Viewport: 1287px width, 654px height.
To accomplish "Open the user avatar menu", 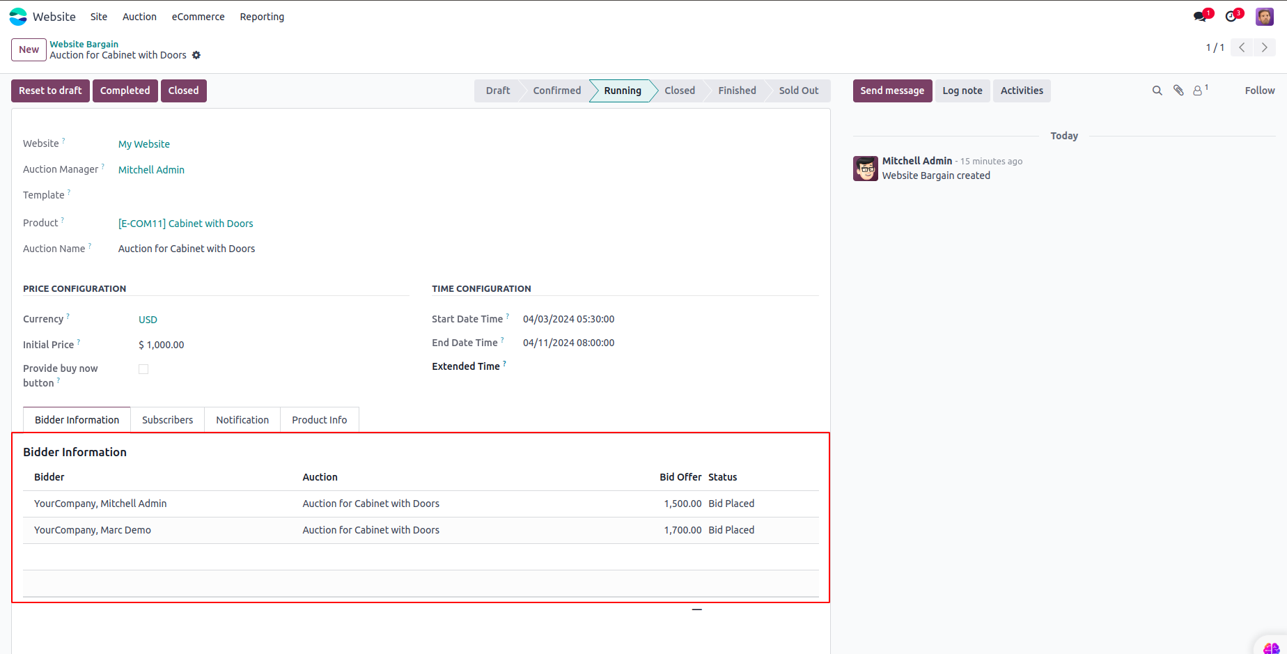I will (1265, 17).
